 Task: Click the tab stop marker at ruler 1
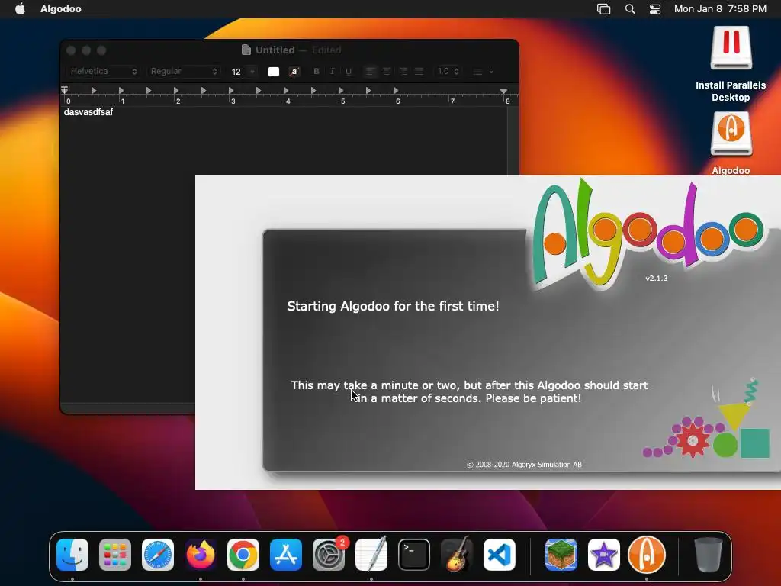click(121, 90)
